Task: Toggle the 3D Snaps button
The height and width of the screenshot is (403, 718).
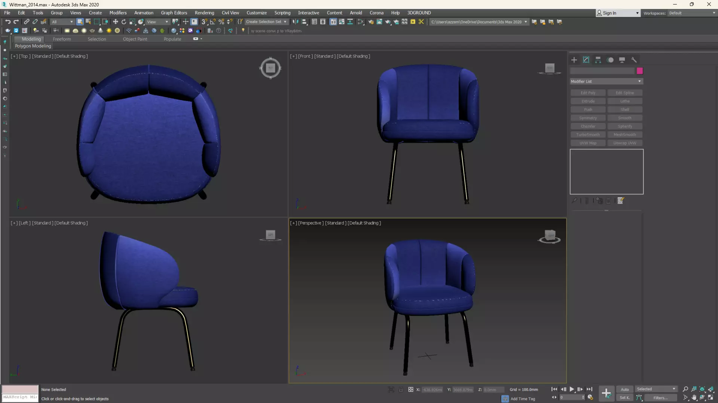Action: click(204, 22)
